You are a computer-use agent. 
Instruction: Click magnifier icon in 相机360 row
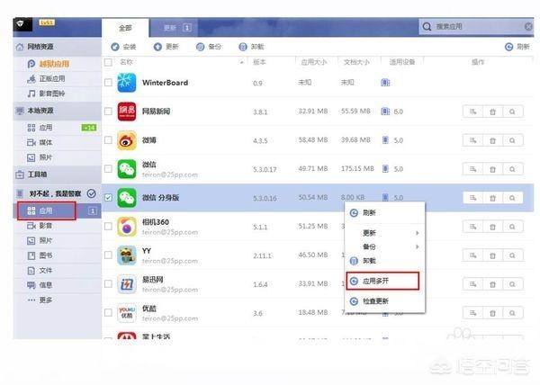512,227
